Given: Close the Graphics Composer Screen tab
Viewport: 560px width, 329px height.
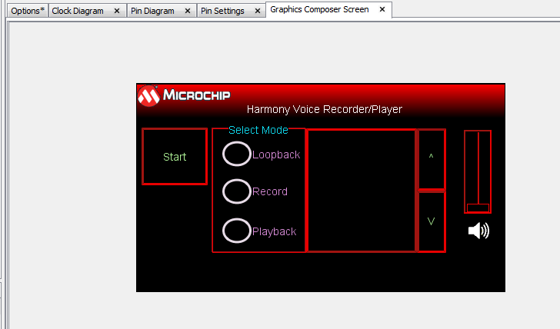Looking at the screenshot, I should click(382, 10).
